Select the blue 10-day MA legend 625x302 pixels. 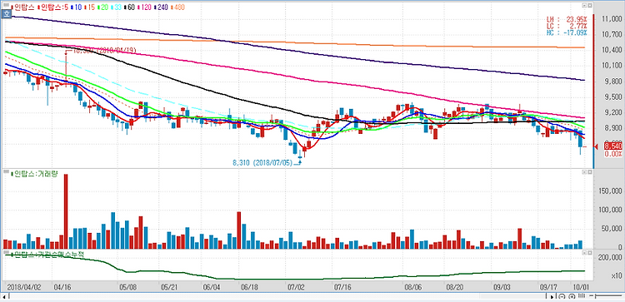point(77,7)
